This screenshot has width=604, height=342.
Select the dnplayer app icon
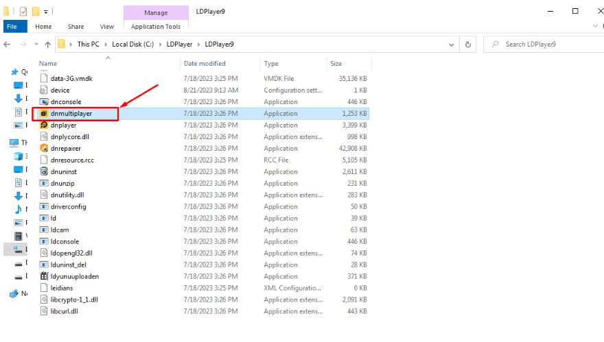click(44, 125)
